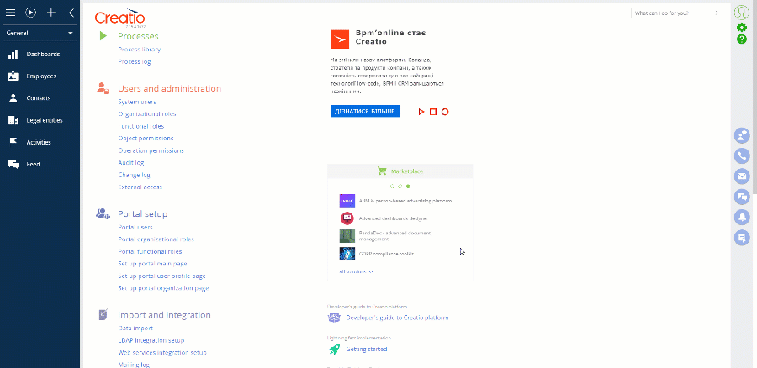
Task: Click the Creatio logo
Action: coord(119,18)
